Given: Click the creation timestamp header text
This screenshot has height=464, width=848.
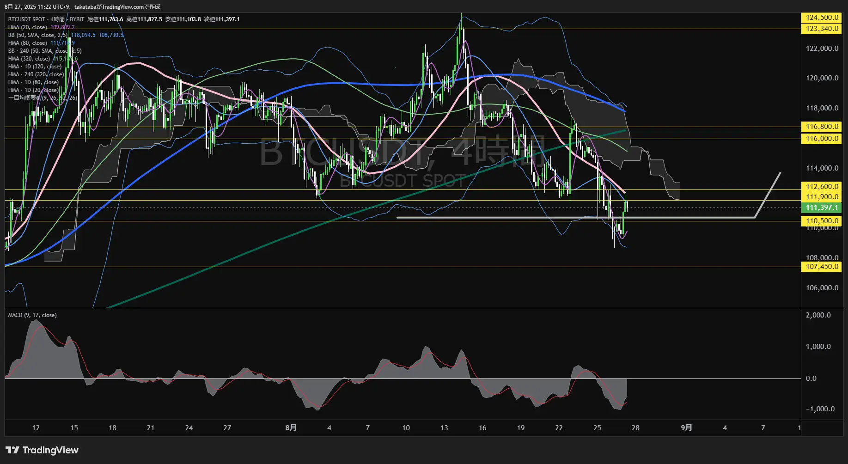Looking at the screenshot, I should tap(83, 7).
